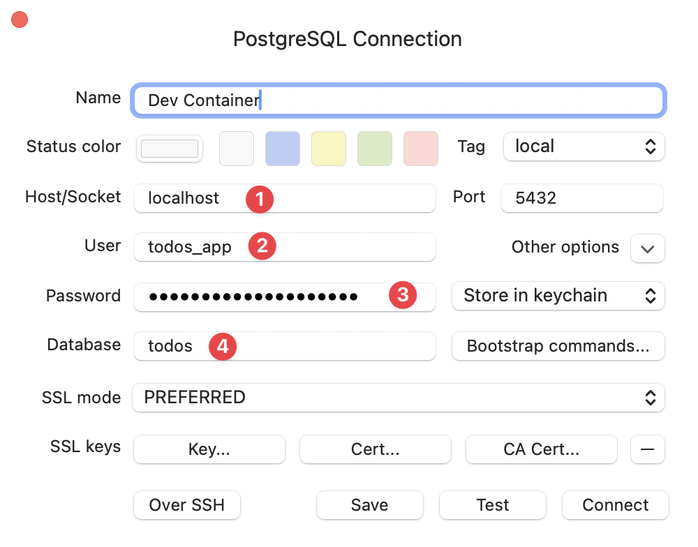Viewport: 698px width, 547px height.
Task: Configure connection Over SSH
Action: point(187,505)
